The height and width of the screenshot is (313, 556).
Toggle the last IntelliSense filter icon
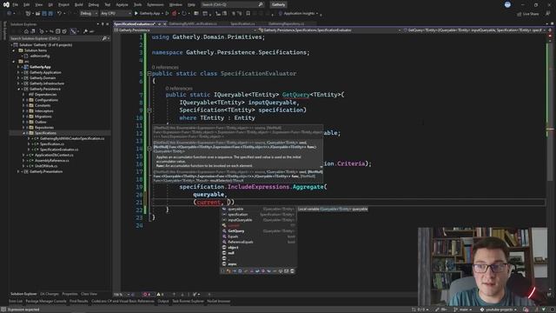pos(292,271)
